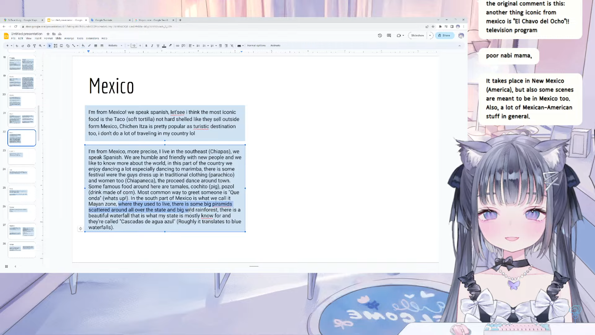Open the comments history icon
The image size is (595, 335).
point(389,35)
